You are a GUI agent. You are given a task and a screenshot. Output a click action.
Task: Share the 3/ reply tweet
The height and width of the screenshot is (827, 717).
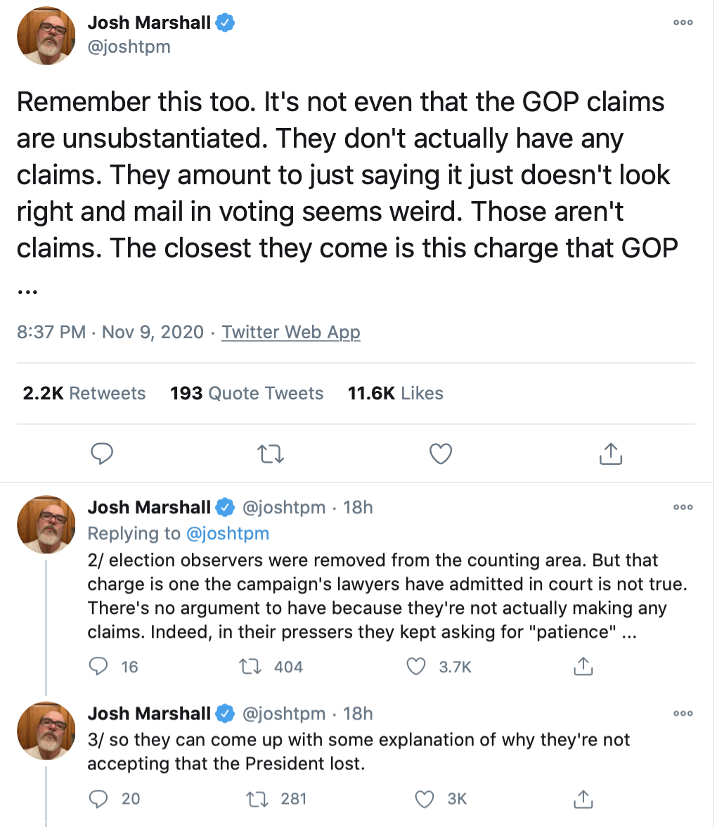point(583,798)
